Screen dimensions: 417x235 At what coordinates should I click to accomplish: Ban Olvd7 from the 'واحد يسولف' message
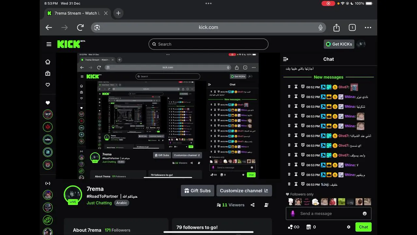pyautogui.click(x=303, y=155)
